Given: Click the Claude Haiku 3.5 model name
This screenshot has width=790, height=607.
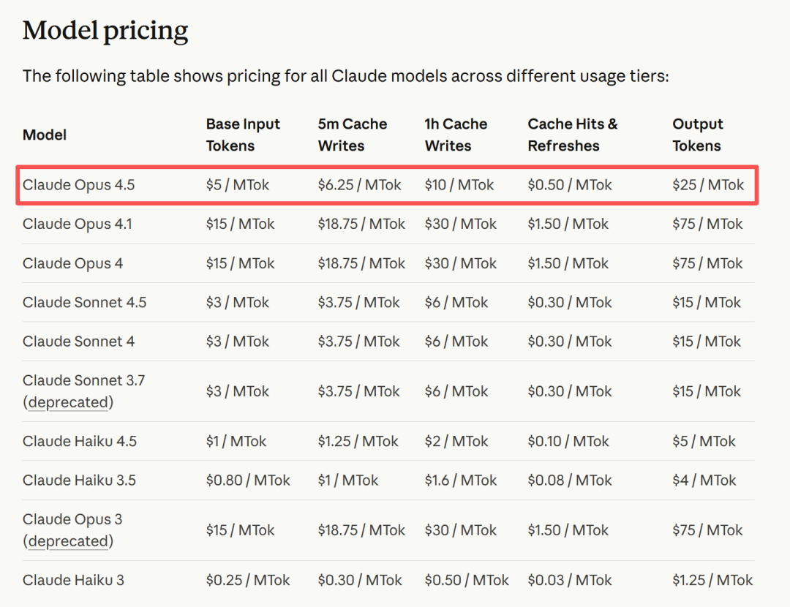Looking at the screenshot, I should click(80, 480).
